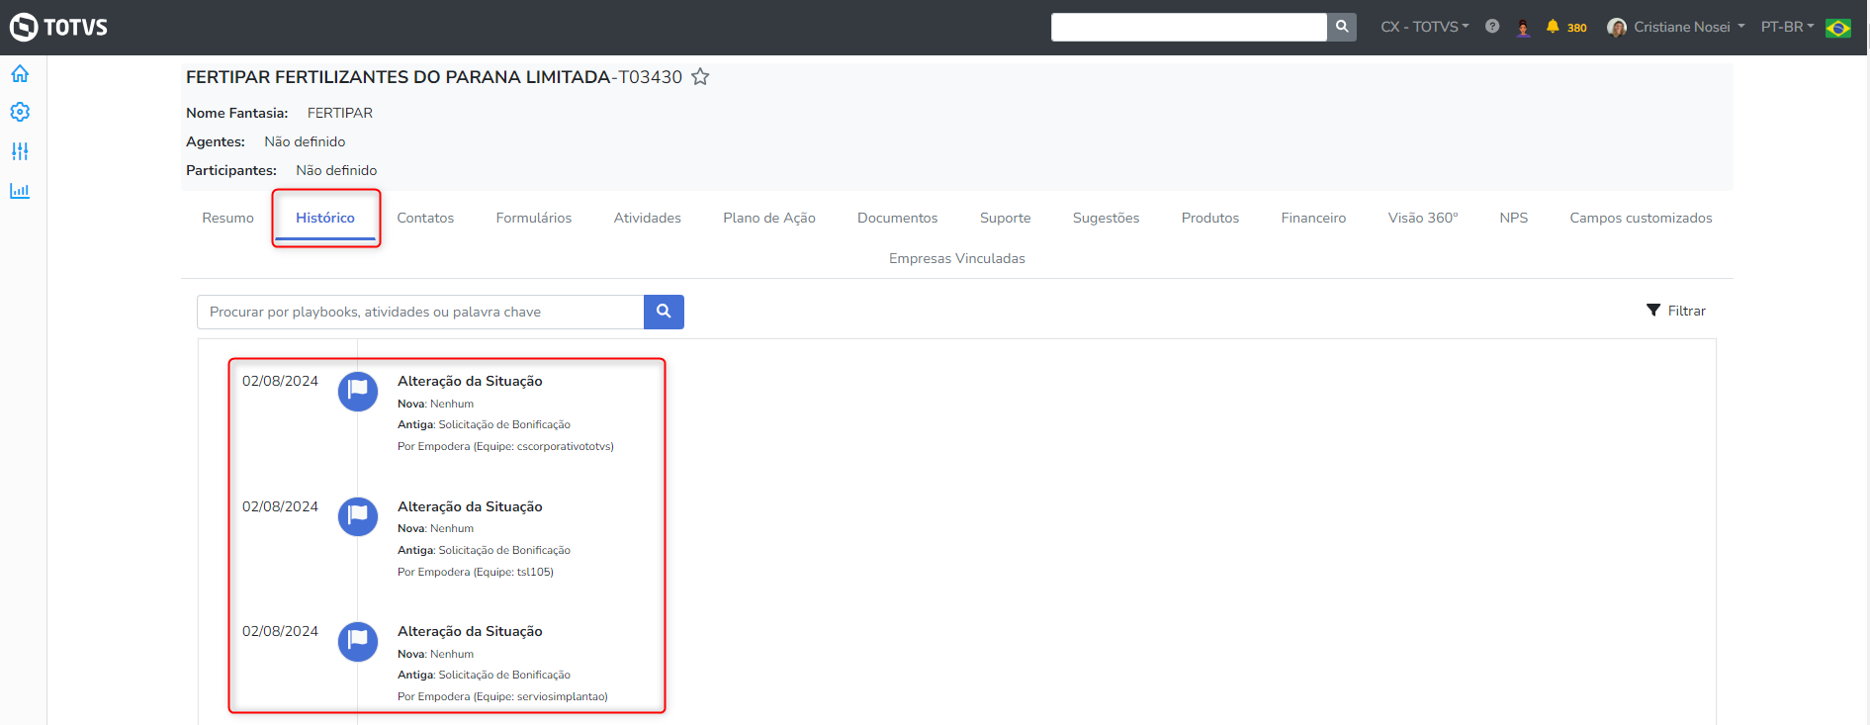This screenshot has width=1870, height=725.
Task: Expand the CX - TOTVS dropdown
Action: point(1425,27)
